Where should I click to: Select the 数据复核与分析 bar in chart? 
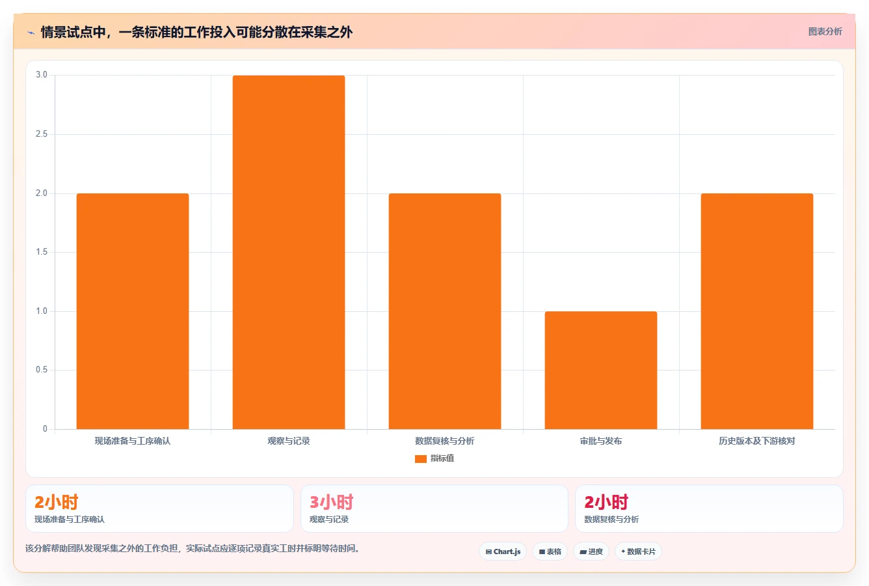point(445,311)
